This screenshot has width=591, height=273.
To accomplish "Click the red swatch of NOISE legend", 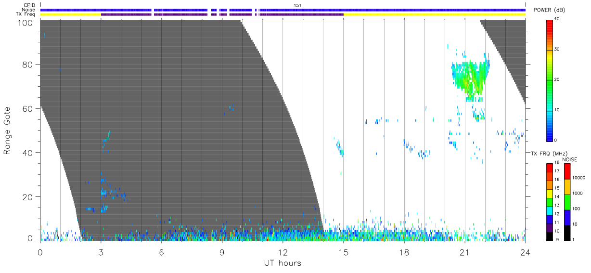I will 567,172.
